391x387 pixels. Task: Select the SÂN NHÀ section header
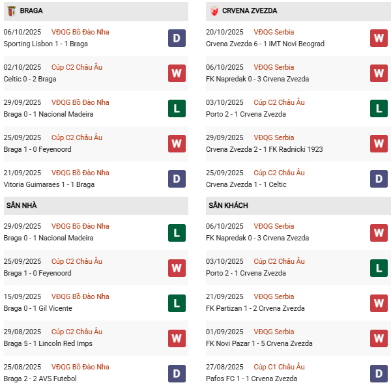pos(22,205)
